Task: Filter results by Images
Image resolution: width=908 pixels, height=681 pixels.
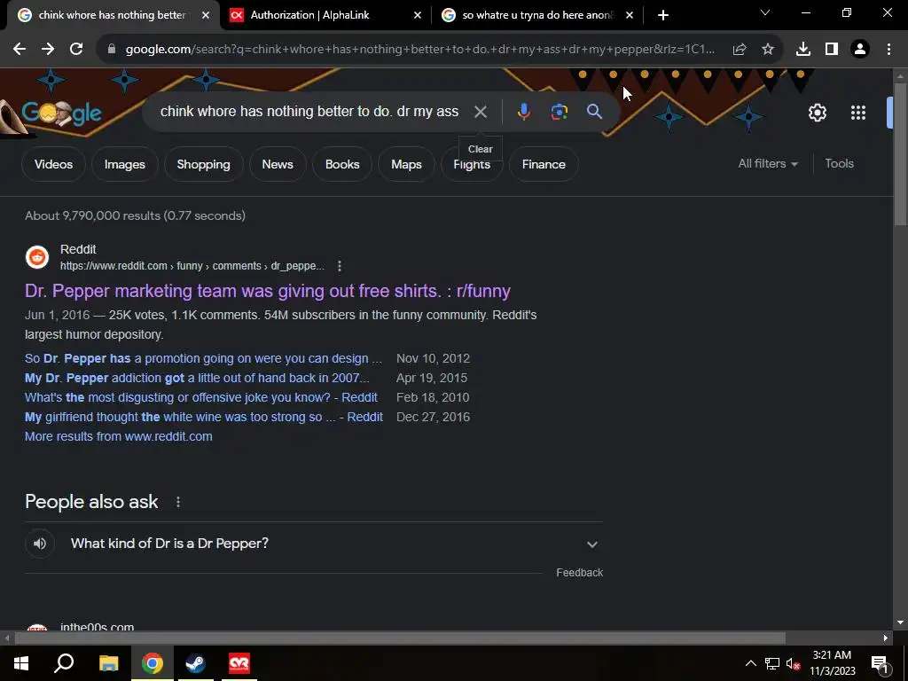Action: point(124,164)
